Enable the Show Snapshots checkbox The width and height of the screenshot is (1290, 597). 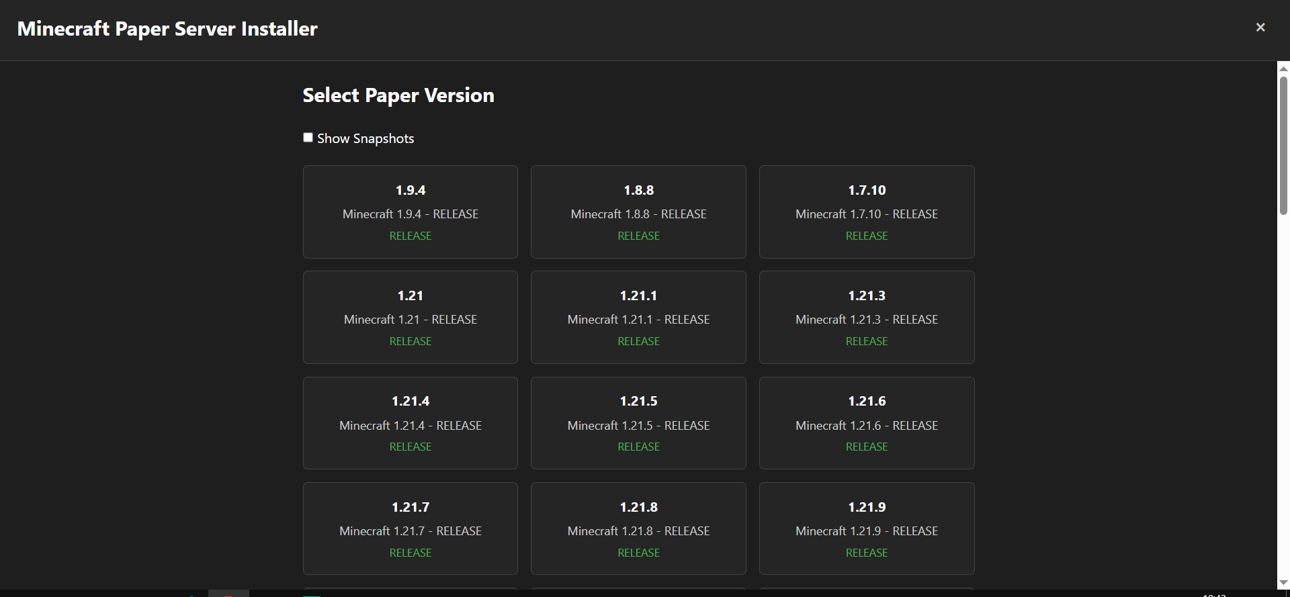coord(308,138)
